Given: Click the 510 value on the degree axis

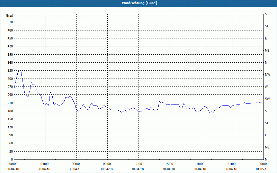Looking at the screenshot, I should [10, 22].
